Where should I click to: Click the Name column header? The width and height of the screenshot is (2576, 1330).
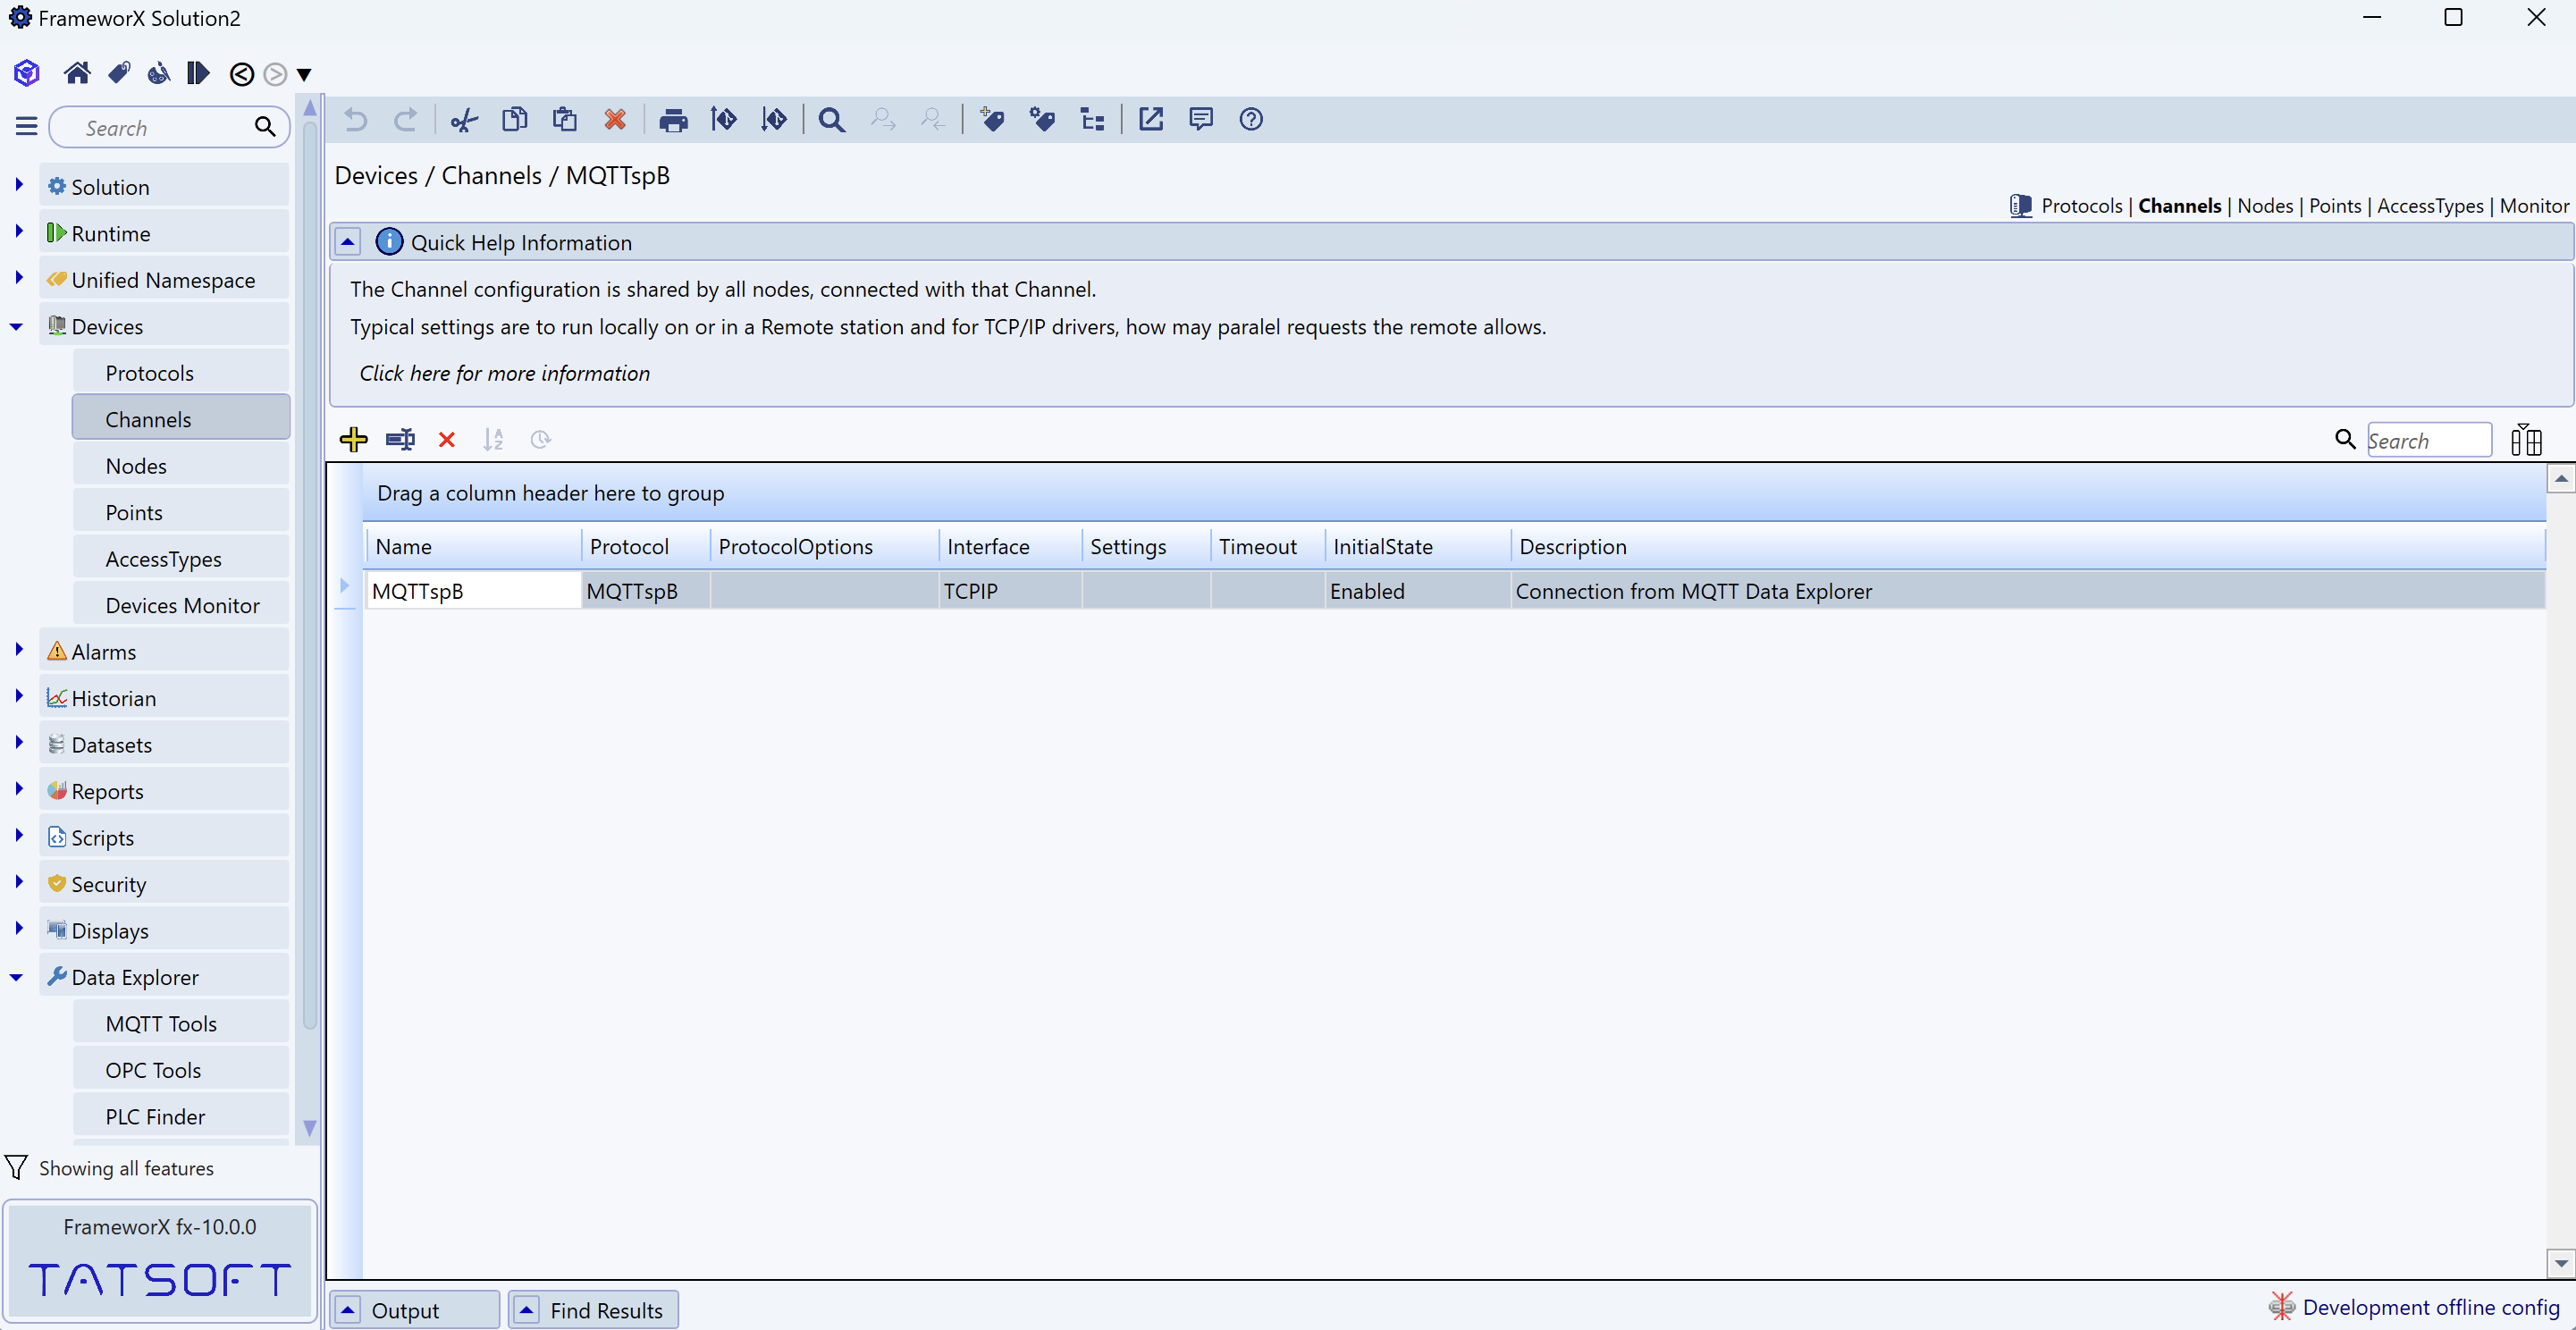coord(472,546)
